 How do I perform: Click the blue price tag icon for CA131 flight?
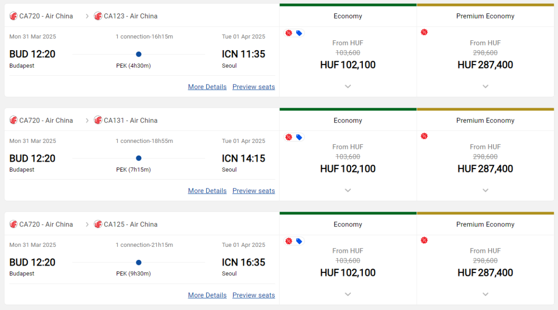click(x=299, y=137)
